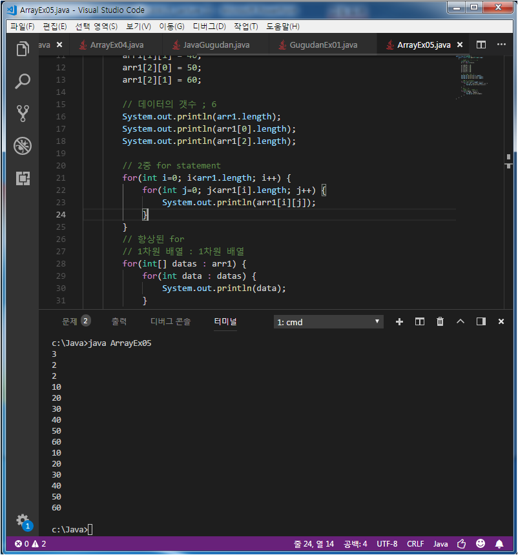Split the editor with the split icon
The height and width of the screenshot is (555, 518).
click(481, 45)
